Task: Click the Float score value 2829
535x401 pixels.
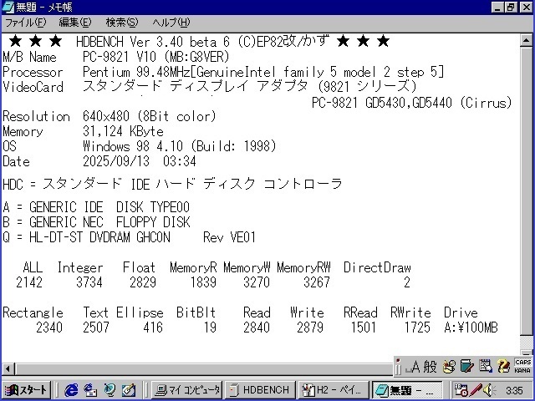Action: (143, 282)
